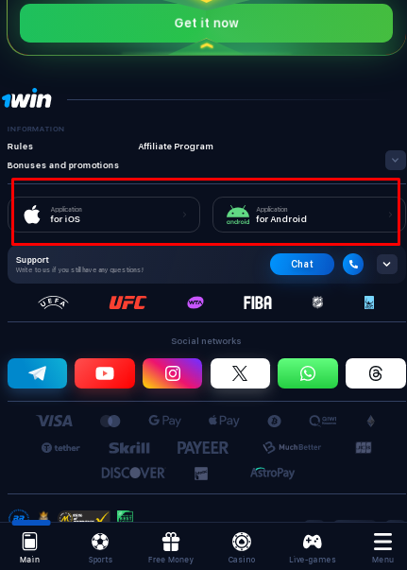407x570 pixels.
Task: Open the YouTube channel icon
Action: click(x=105, y=373)
